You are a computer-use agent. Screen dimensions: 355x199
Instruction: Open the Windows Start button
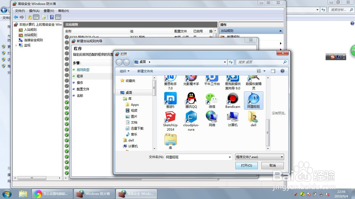click(6, 194)
